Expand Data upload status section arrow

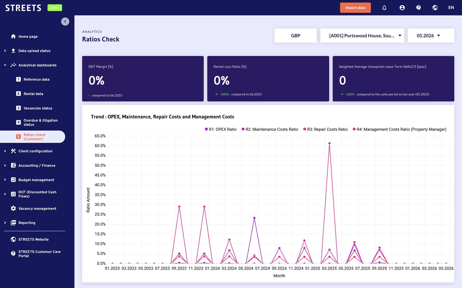click(x=5, y=51)
